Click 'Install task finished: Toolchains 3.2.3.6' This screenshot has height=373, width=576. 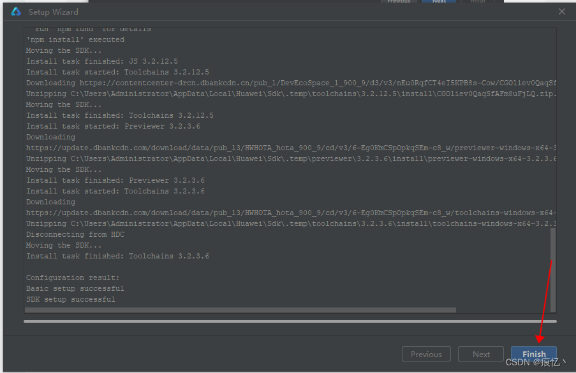[x=117, y=256]
